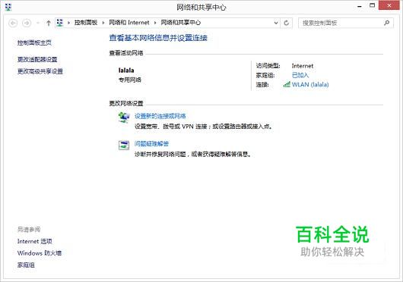Open Windows 防火墙 link
This screenshot has width=403, height=282.
[x=40, y=253]
